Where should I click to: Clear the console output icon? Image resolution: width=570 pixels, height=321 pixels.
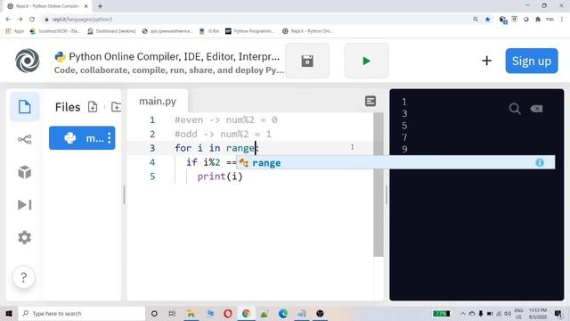536,109
